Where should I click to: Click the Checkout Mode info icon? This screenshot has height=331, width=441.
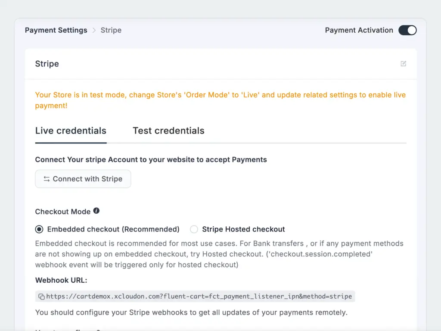click(x=96, y=211)
